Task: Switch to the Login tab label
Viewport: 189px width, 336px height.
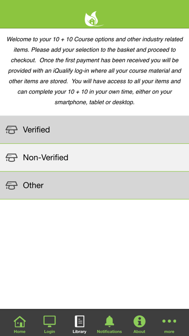Action: [x=50, y=332]
